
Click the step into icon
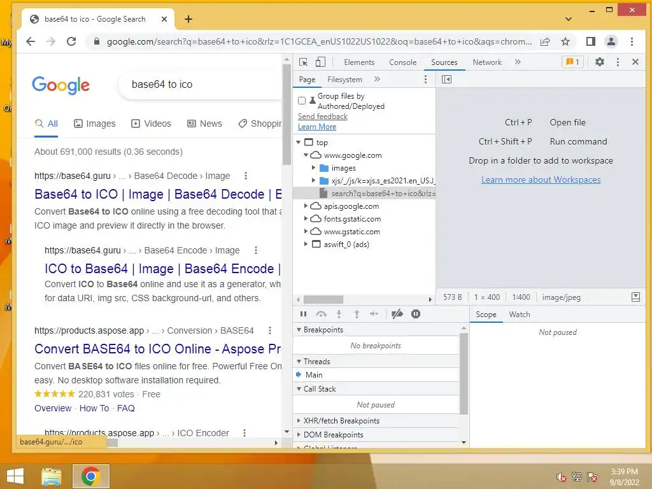339,314
